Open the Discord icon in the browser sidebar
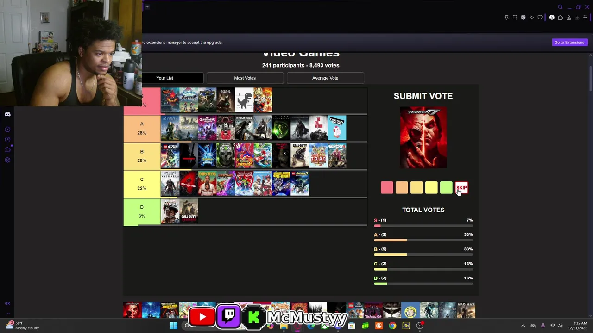 tap(7, 114)
